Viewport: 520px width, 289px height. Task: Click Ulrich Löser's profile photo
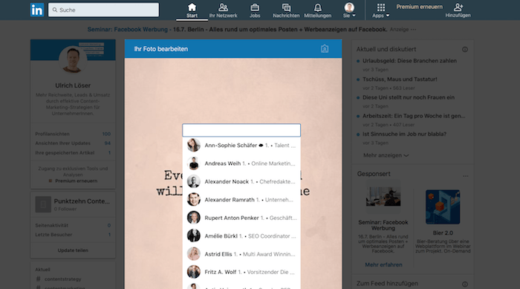tap(73, 59)
